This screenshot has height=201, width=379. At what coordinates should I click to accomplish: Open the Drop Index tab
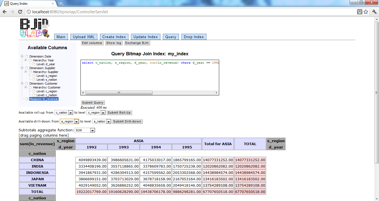coord(194,37)
